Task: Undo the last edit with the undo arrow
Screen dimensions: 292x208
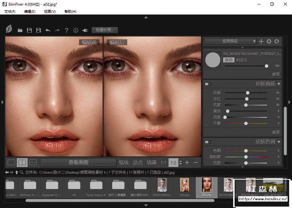Action: click(x=48, y=30)
